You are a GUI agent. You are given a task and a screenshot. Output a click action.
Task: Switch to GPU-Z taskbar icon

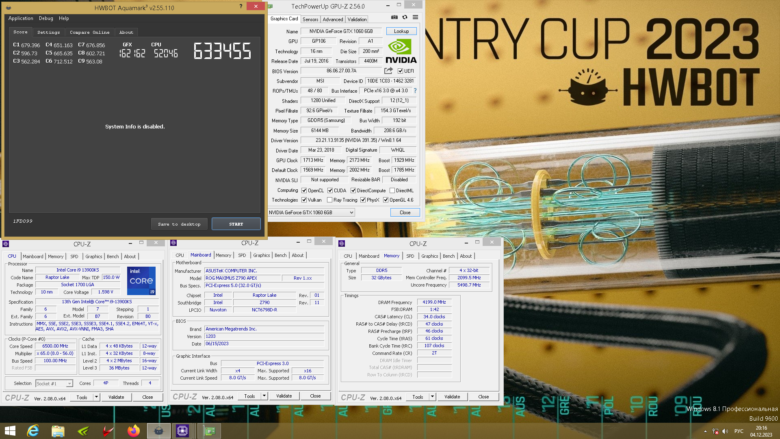209,431
